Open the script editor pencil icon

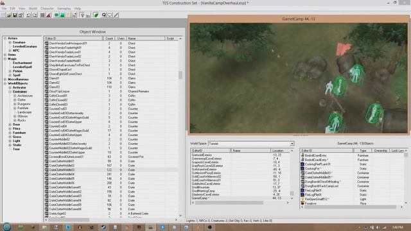[116, 15]
